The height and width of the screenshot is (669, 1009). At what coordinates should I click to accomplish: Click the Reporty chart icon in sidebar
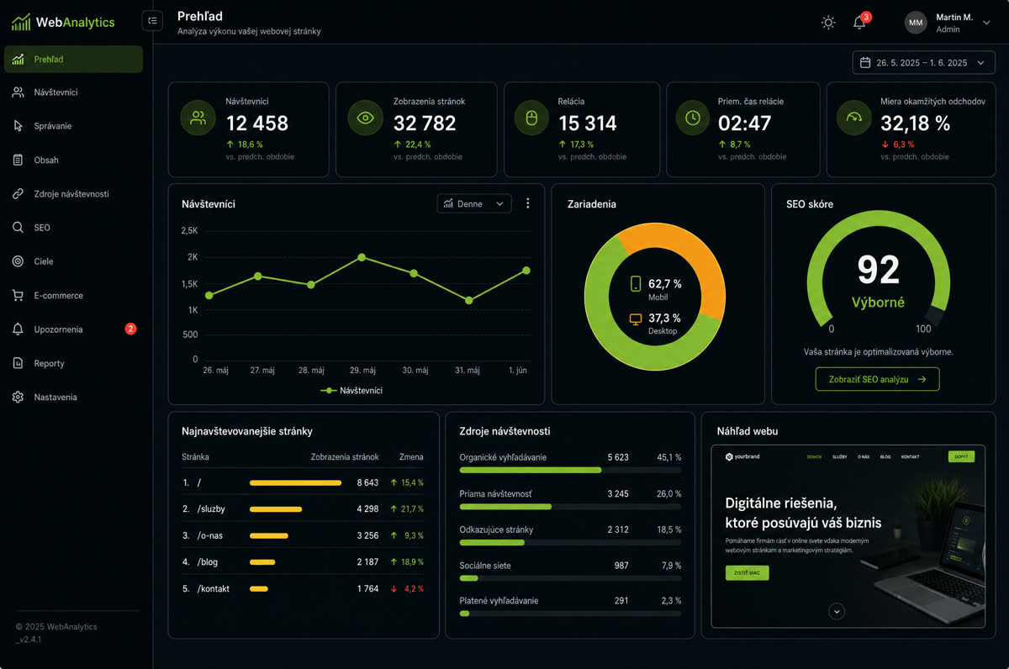click(18, 363)
